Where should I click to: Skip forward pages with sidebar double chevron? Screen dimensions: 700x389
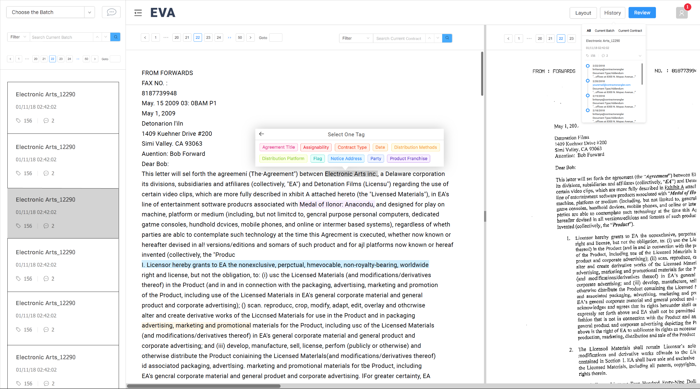[78, 59]
